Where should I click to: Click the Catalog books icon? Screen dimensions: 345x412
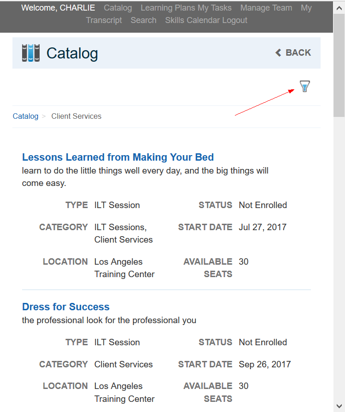31,53
